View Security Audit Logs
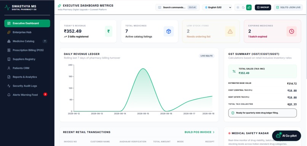Viewport: 307px width, 146px height. (27, 86)
